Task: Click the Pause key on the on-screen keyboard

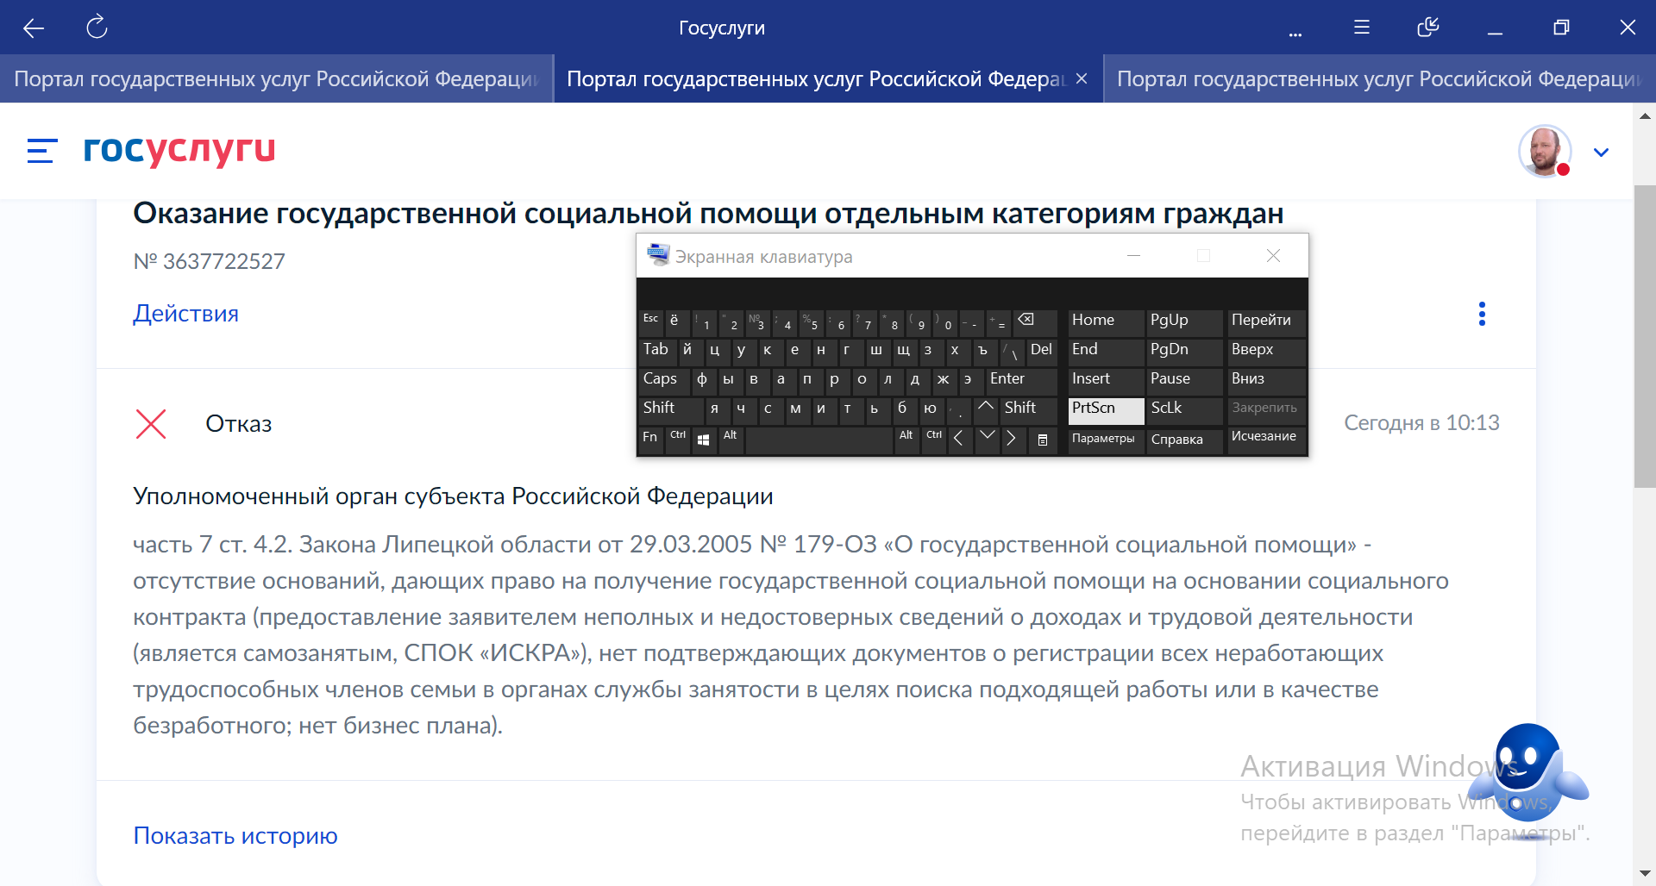Action: pyautogui.click(x=1185, y=381)
